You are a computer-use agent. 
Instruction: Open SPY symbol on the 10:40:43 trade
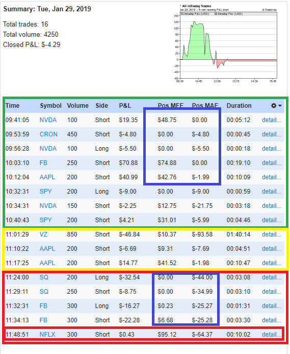pyautogui.click(x=45, y=220)
